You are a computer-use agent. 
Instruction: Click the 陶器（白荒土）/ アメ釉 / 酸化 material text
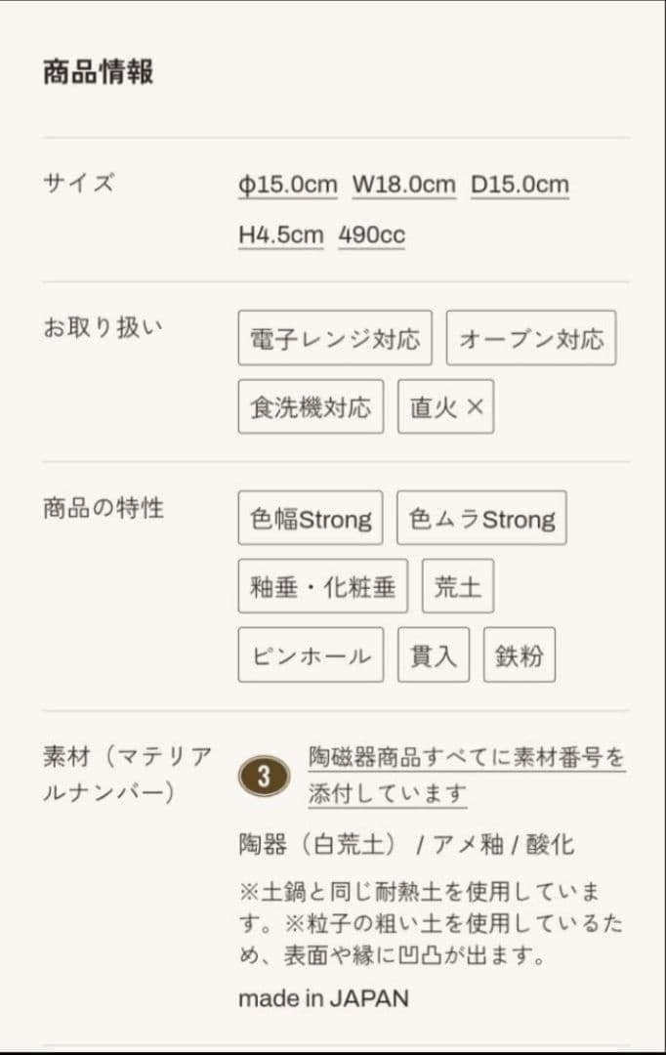(406, 844)
